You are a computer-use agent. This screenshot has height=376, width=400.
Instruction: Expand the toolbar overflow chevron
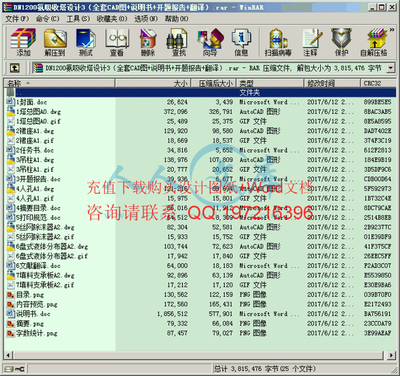pyautogui.click(x=392, y=30)
